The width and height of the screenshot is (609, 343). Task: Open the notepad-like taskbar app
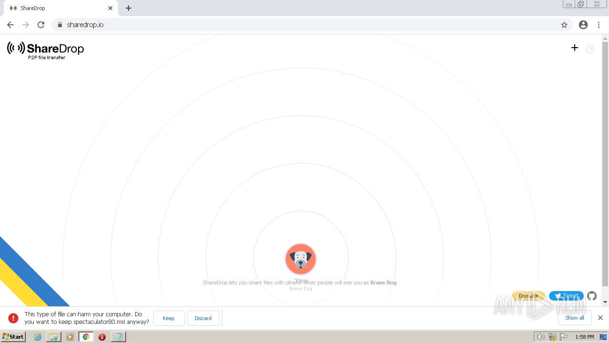(x=118, y=337)
